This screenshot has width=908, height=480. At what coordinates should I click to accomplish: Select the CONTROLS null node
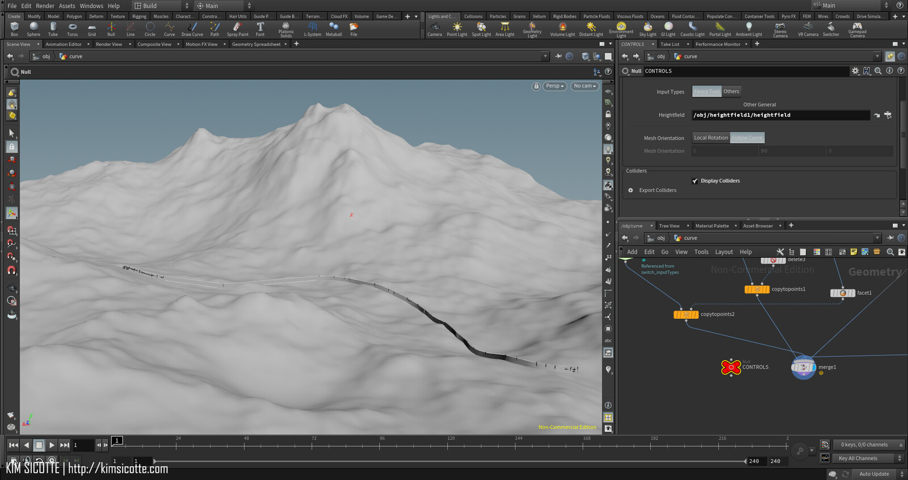(731, 367)
